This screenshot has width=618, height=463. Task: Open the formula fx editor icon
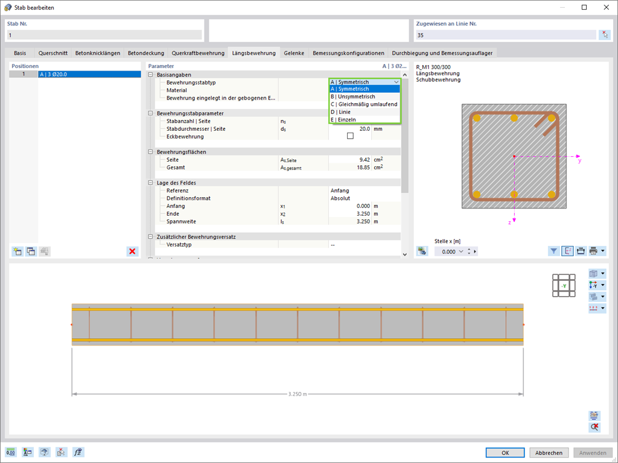pyautogui.click(x=78, y=452)
